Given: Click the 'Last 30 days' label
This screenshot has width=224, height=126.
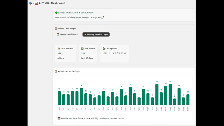Looking at the screenshot, I should tap(87, 58).
